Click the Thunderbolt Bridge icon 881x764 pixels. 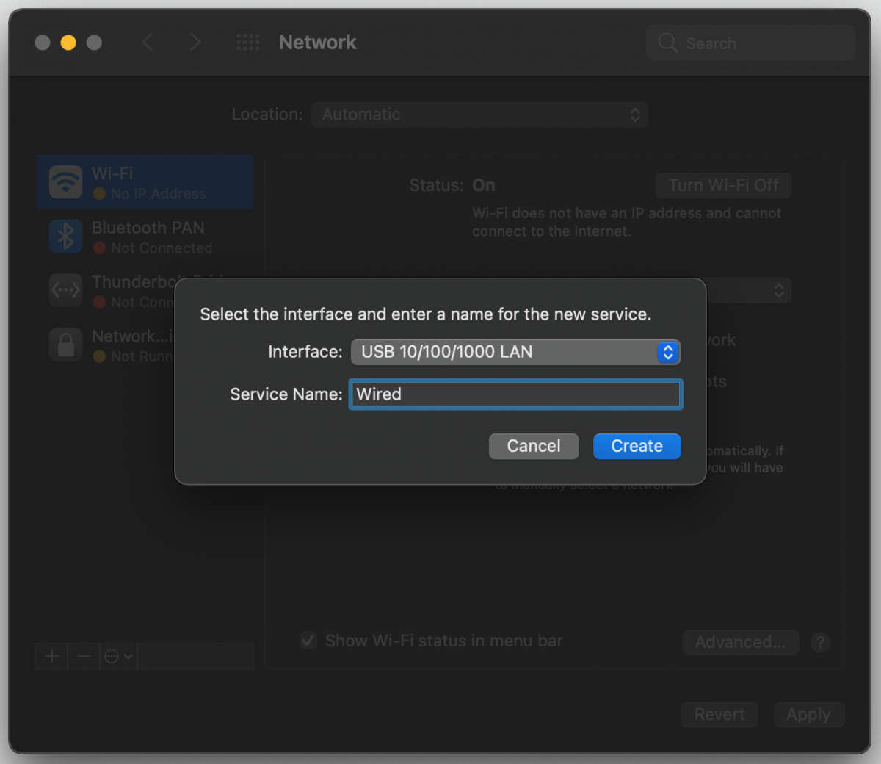click(x=65, y=290)
